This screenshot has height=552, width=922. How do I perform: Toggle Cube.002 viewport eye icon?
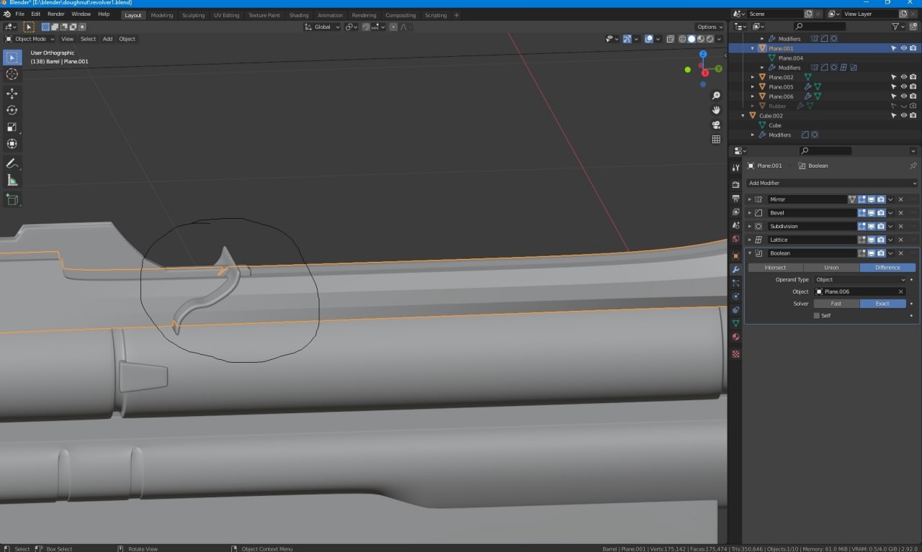(x=903, y=115)
